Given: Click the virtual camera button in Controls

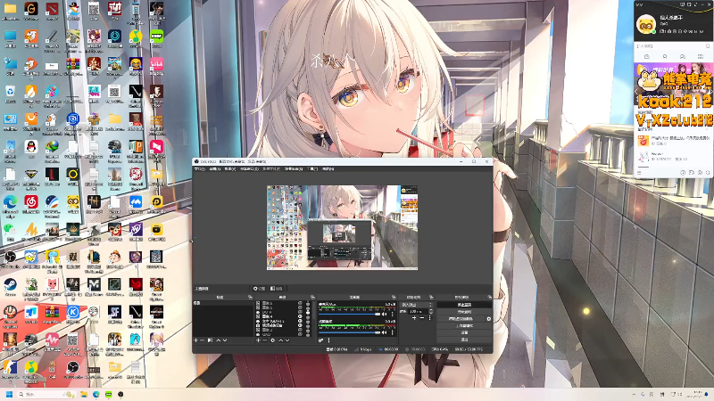Looking at the screenshot, I should coord(461,319).
